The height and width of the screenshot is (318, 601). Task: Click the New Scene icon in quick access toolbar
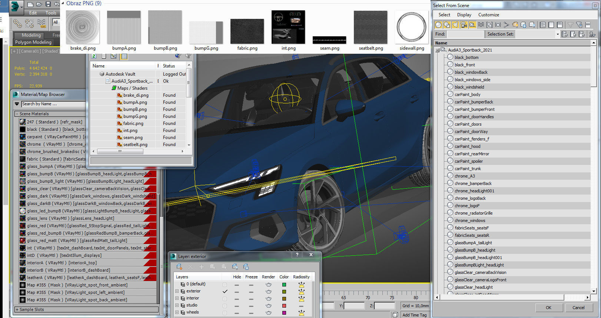point(30,4)
